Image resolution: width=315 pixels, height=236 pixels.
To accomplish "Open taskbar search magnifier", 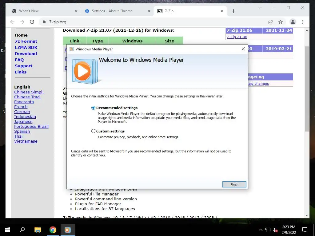I will pos(22,230).
